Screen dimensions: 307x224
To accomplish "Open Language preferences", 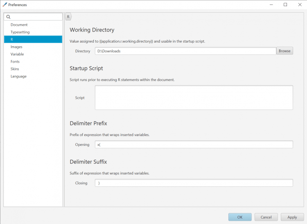I will point(18,76).
